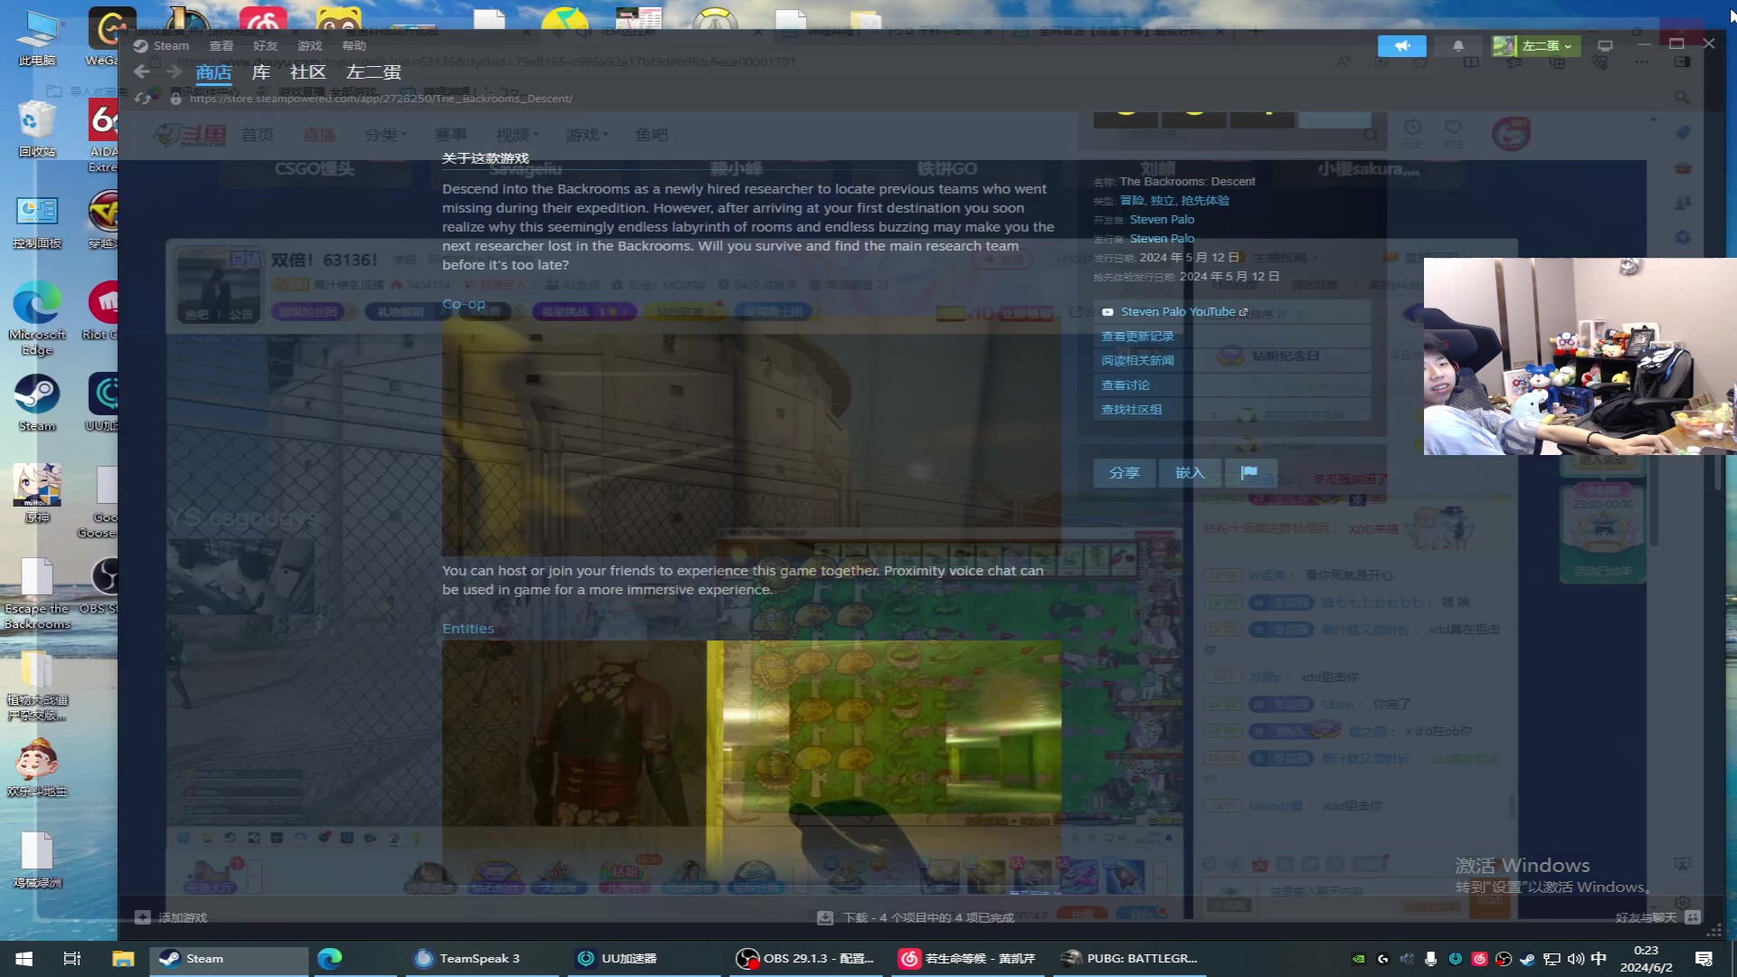Image resolution: width=1737 pixels, height=977 pixels.
Task: Switch to PUBG: BATTLEGROUNDS on taskbar
Action: pos(1129,959)
